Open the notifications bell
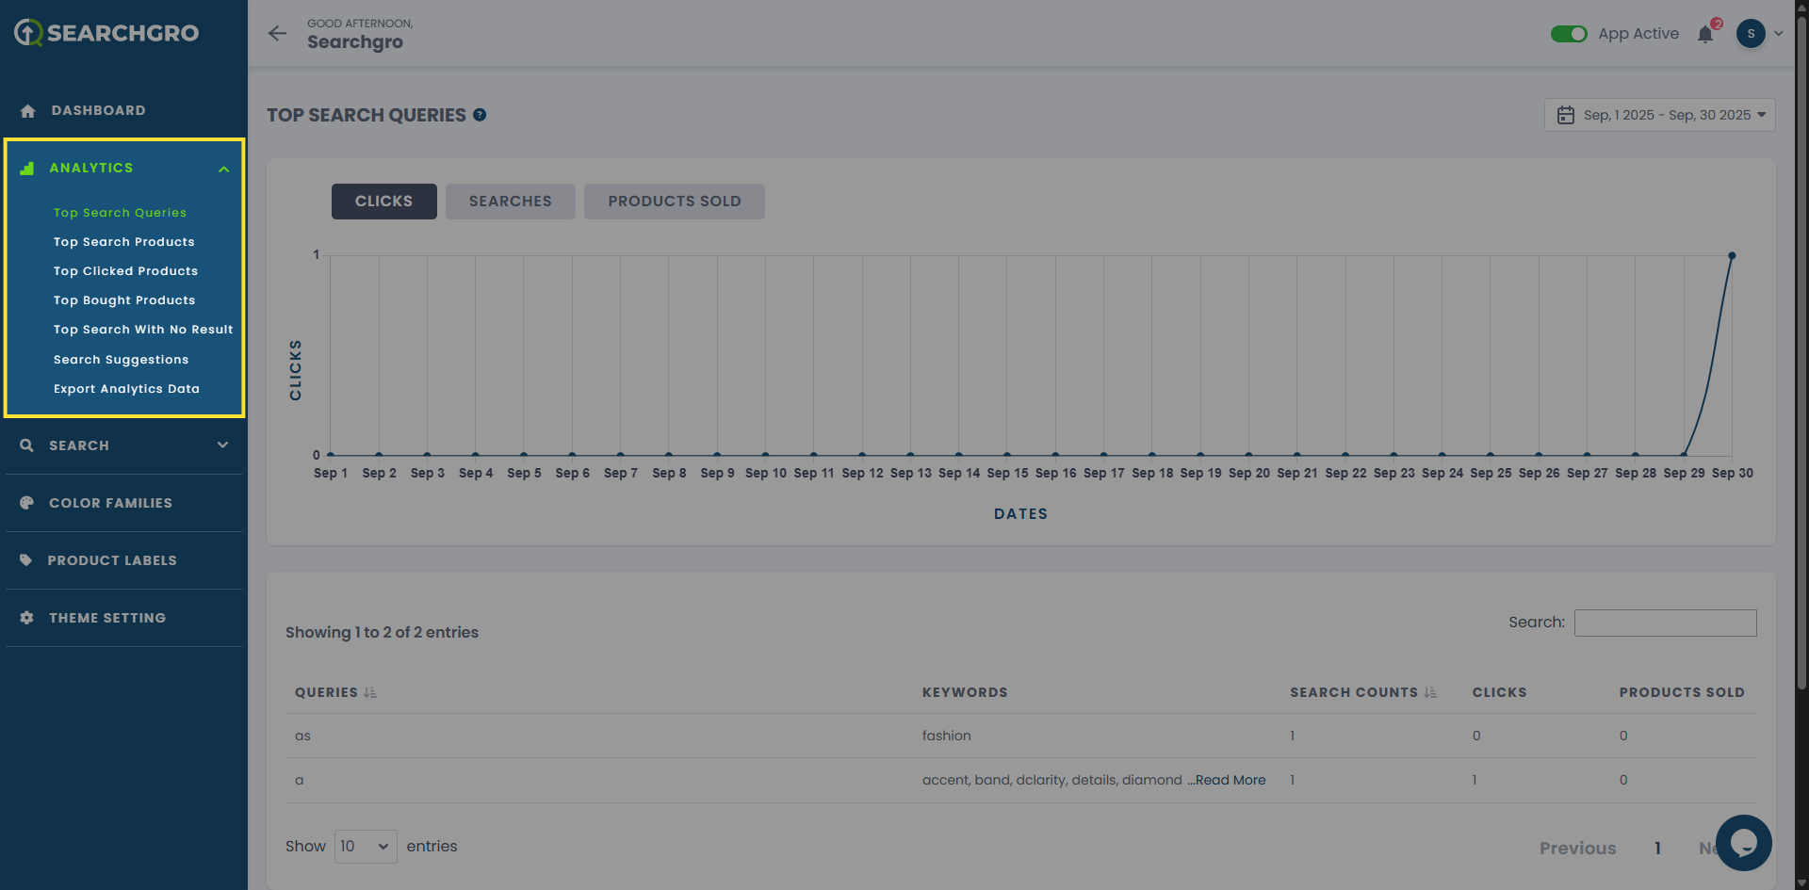The image size is (1809, 890). pyautogui.click(x=1705, y=35)
